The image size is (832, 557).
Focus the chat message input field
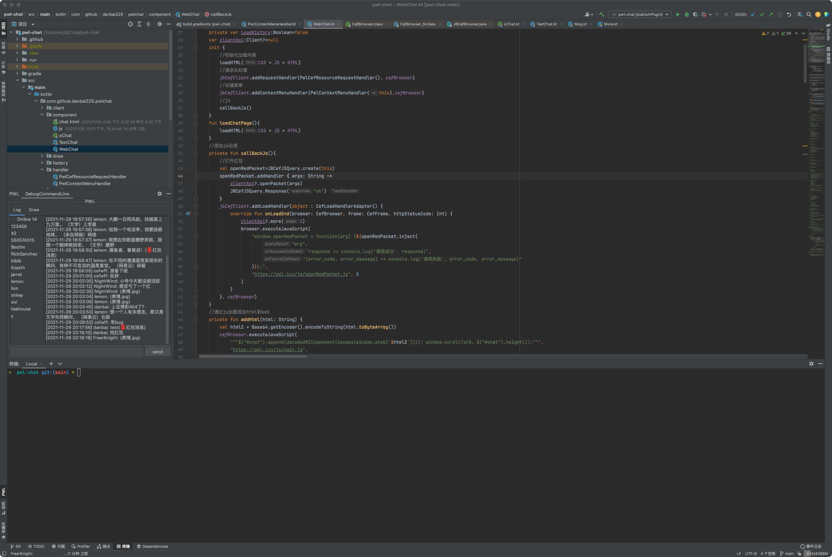(x=76, y=352)
